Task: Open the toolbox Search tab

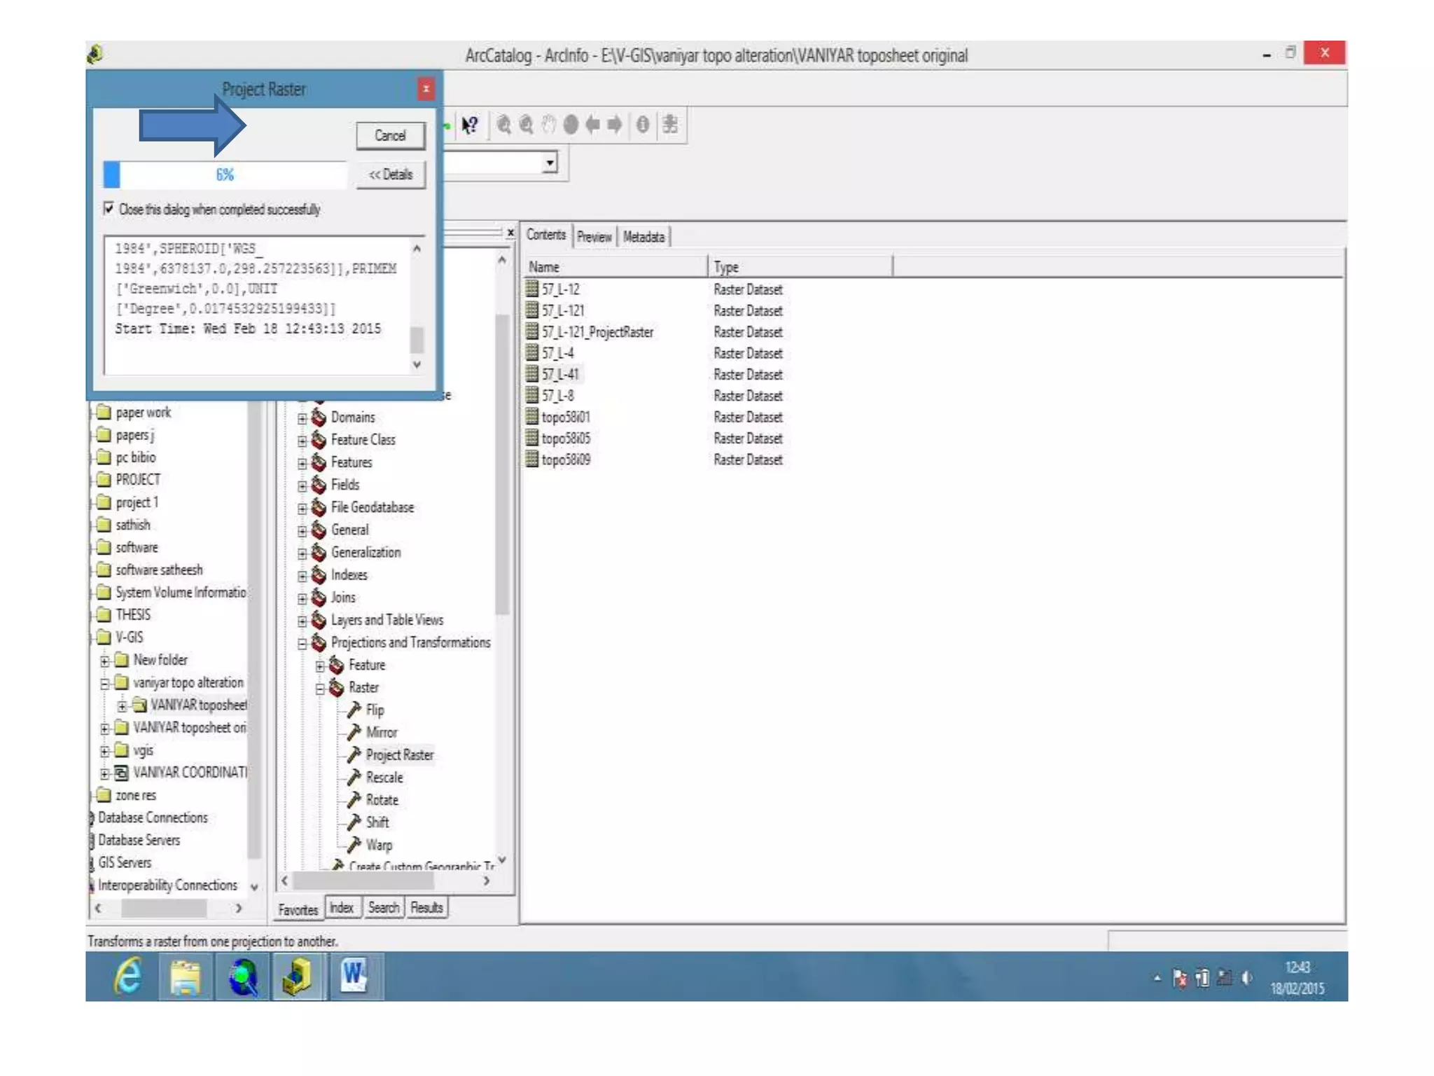Action: click(383, 908)
